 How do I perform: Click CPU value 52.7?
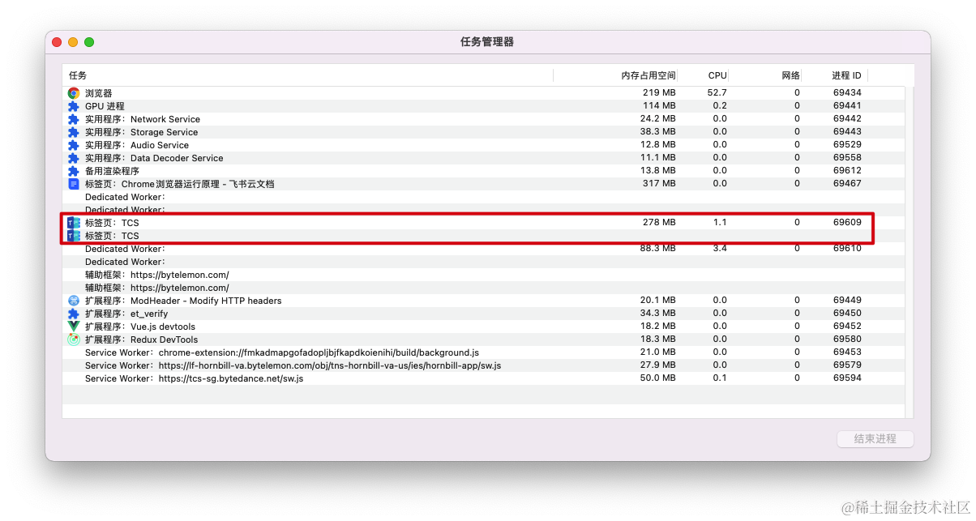[x=717, y=93]
